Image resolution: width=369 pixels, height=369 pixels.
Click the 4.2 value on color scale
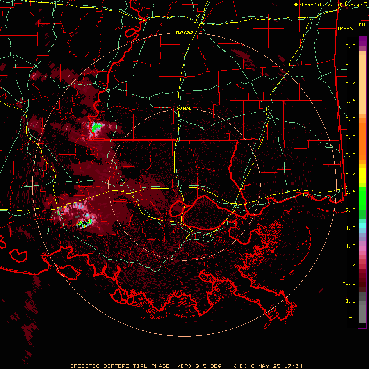[351, 174]
